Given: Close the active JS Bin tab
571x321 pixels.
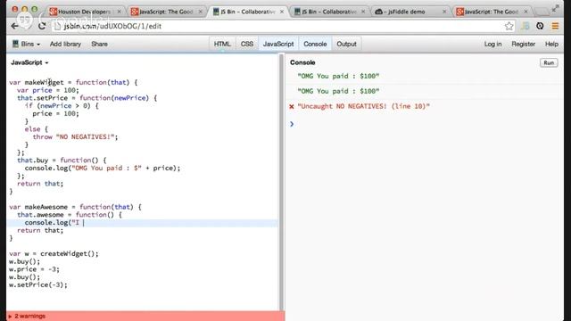Looking at the screenshot, I should pyautogui.click(x=282, y=12).
